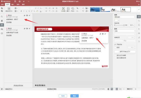Image resolution: width=141 pixels, height=98 pixels.
Task: Open the picture insert dropdown
Action: (68, 10)
